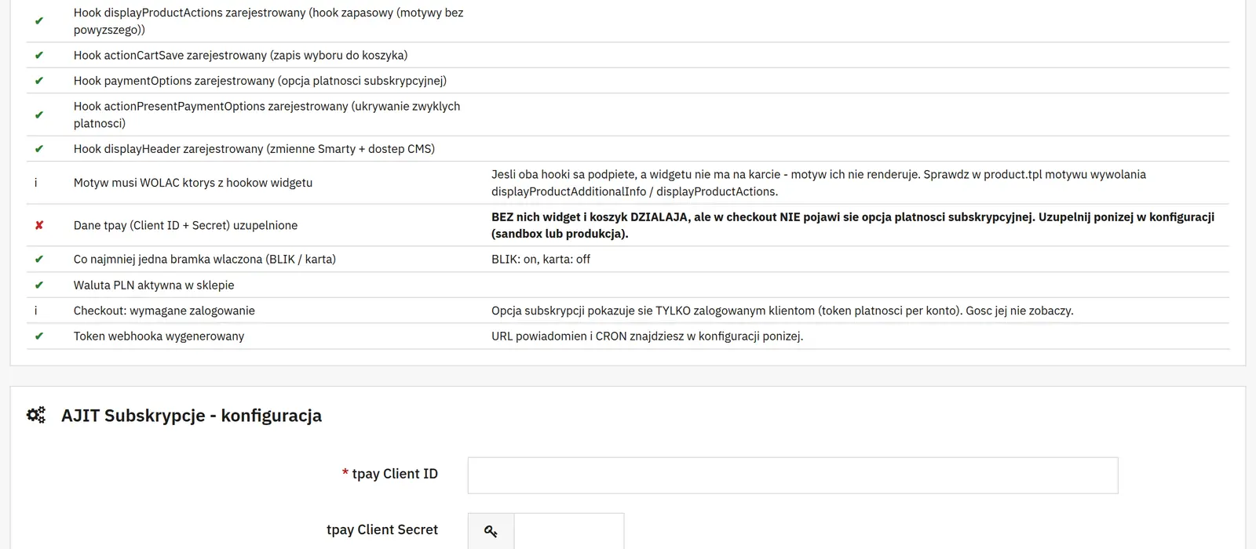Click the tpay Client Secret field label
This screenshot has height=549, width=1256.
(x=382, y=530)
